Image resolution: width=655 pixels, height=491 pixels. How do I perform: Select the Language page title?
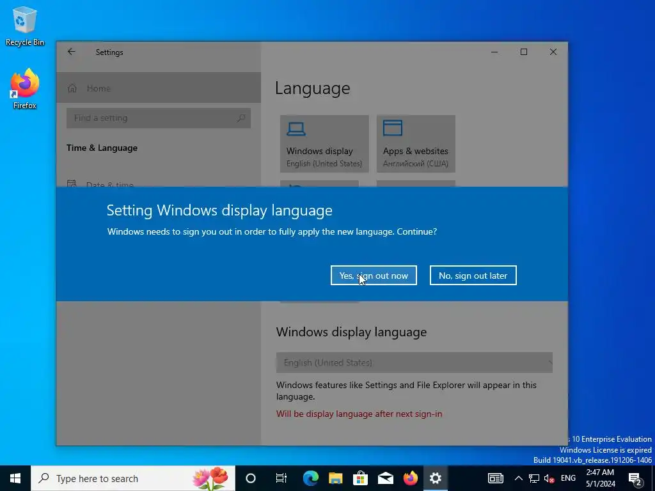[312, 88]
